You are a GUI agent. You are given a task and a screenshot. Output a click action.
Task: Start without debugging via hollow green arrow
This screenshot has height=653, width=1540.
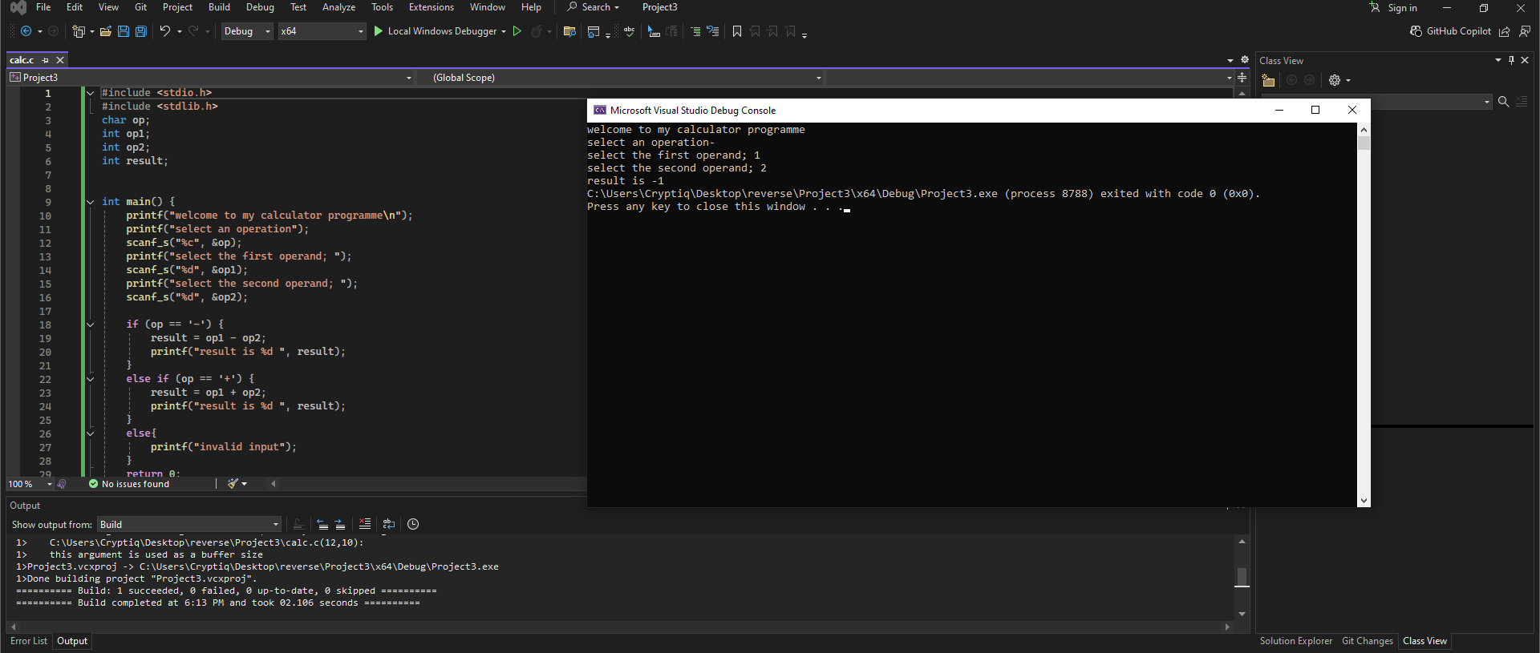517,31
